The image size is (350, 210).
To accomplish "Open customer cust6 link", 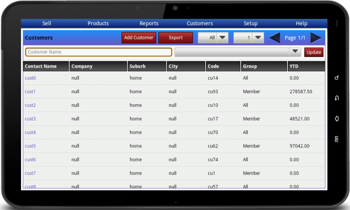I will click(x=30, y=160).
